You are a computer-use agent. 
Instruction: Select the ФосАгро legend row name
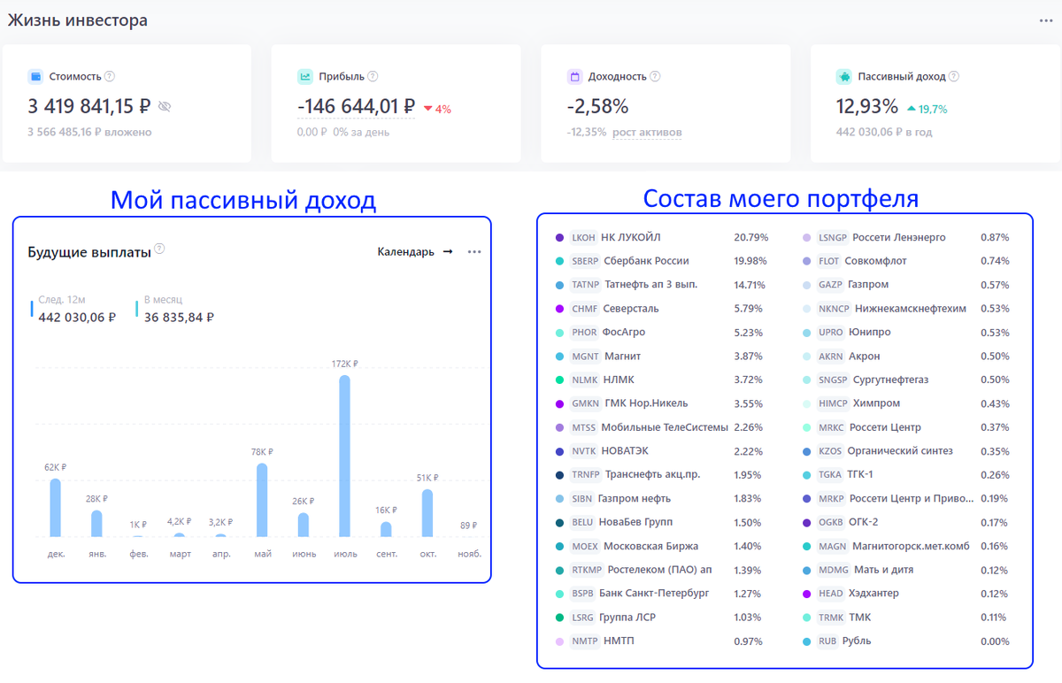coord(624,333)
